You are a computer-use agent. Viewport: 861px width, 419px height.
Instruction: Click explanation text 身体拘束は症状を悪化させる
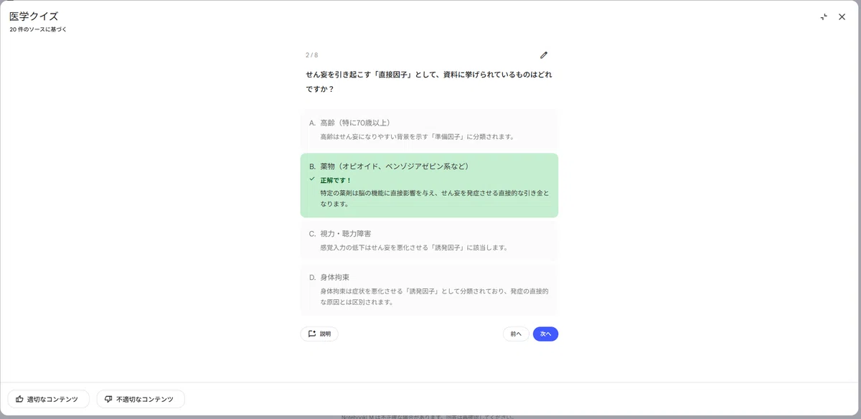pos(435,296)
